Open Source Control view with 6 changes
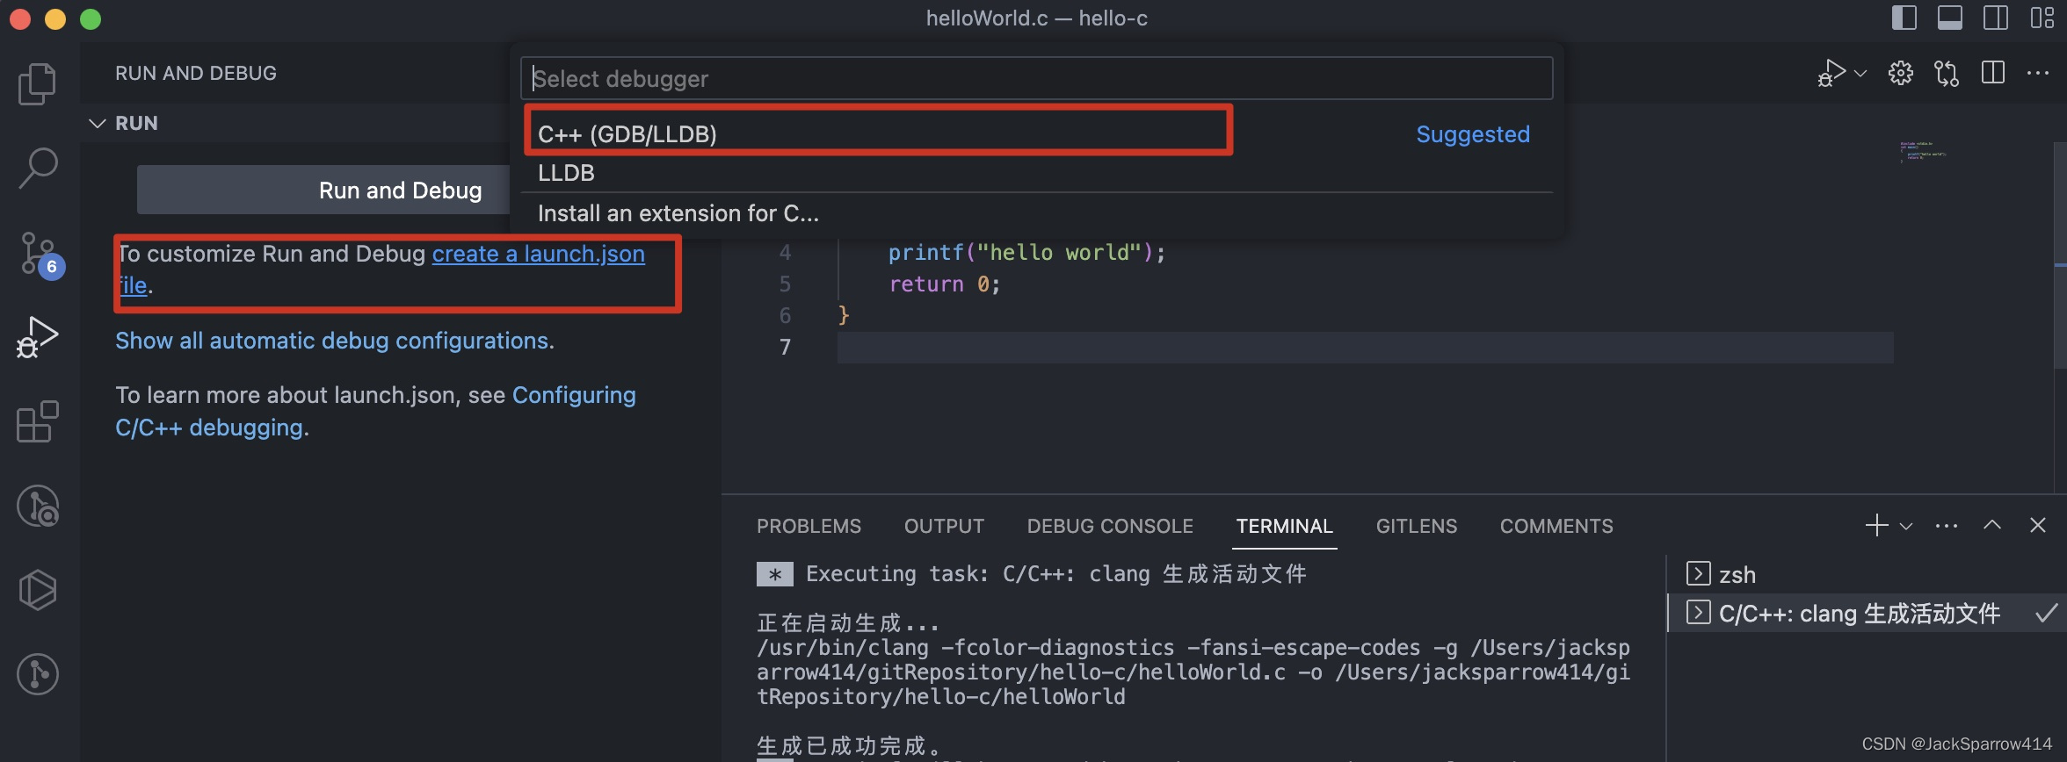 point(40,255)
